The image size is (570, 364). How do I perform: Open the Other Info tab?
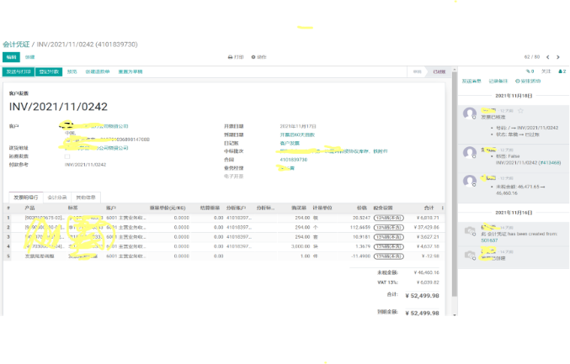coord(86,198)
